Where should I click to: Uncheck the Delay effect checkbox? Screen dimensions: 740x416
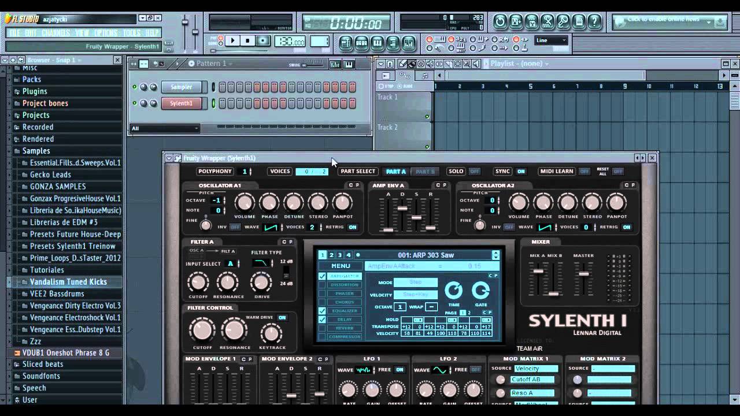coord(322,320)
